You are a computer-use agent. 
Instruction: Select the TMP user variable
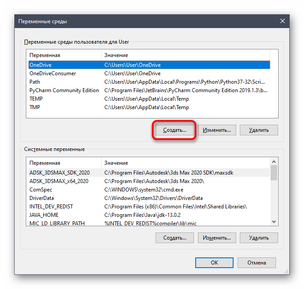pyautogui.click(x=35, y=107)
